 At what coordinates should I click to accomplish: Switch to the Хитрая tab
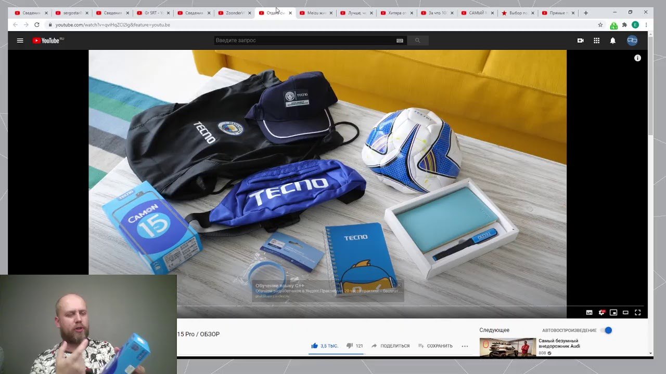396,12
